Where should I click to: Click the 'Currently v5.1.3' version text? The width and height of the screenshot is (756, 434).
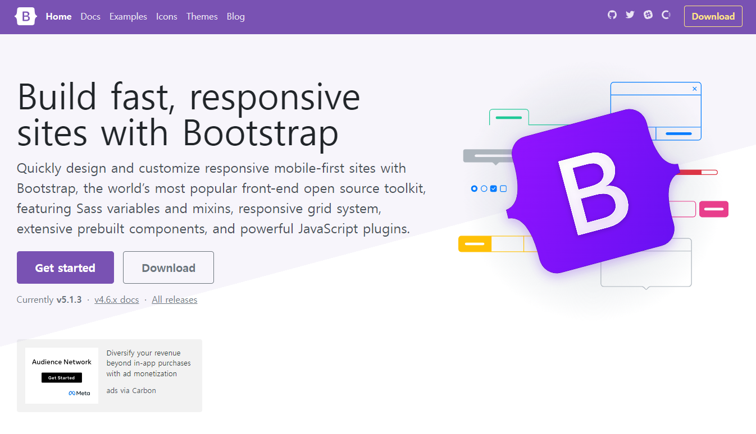[49, 299]
